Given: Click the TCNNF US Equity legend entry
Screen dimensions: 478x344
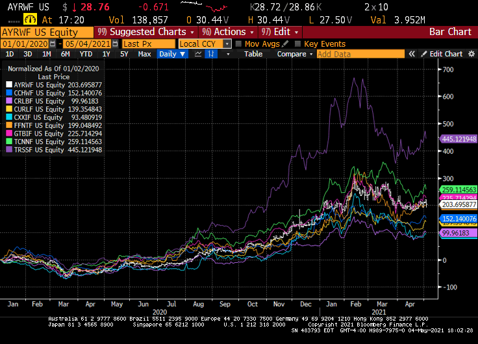Looking at the screenshot, I should (54, 141).
